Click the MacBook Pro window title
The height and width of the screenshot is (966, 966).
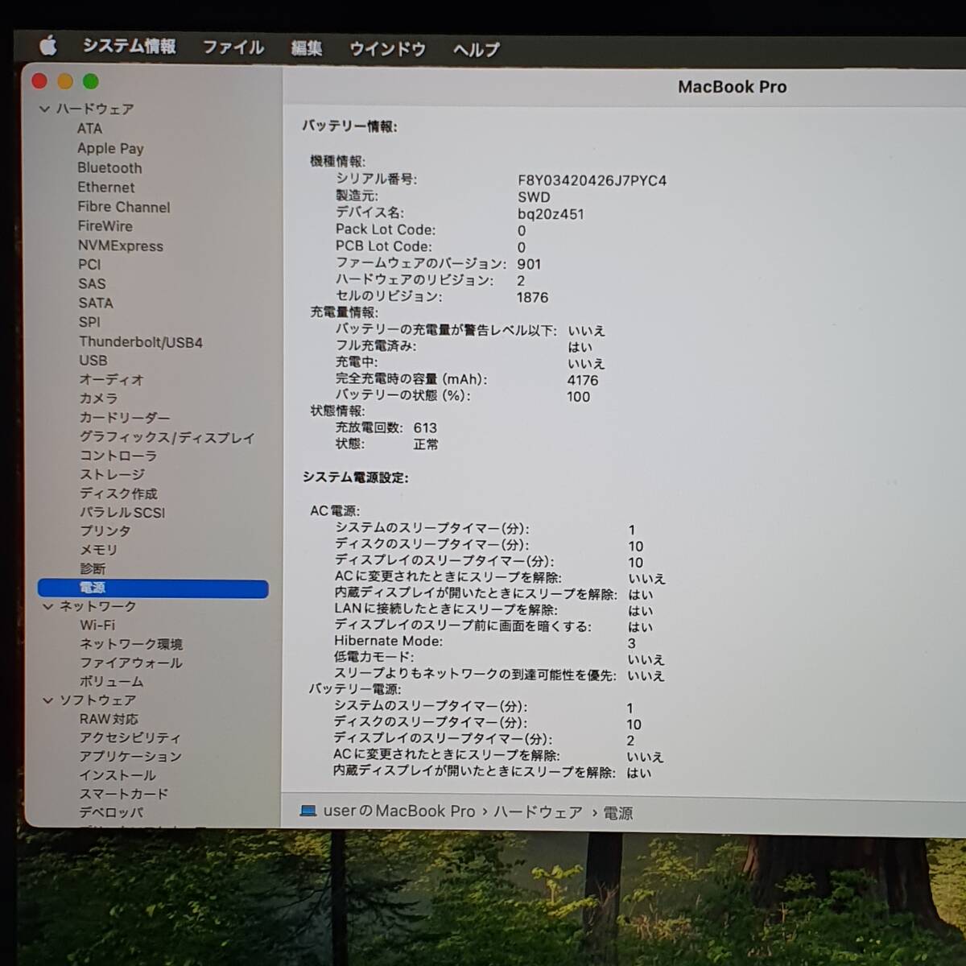(x=732, y=87)
